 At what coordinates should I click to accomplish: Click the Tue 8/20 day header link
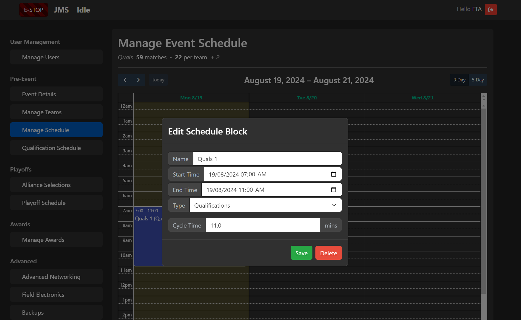tap(307, 98)
